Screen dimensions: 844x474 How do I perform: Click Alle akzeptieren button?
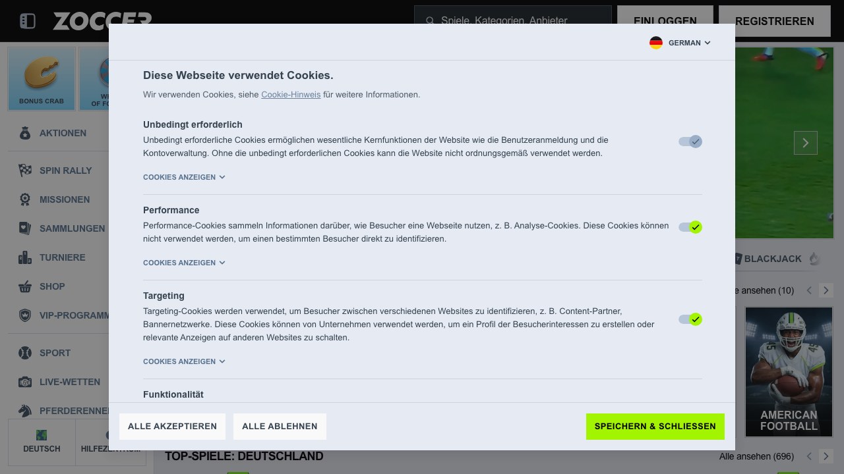click(x=172, y=427)
